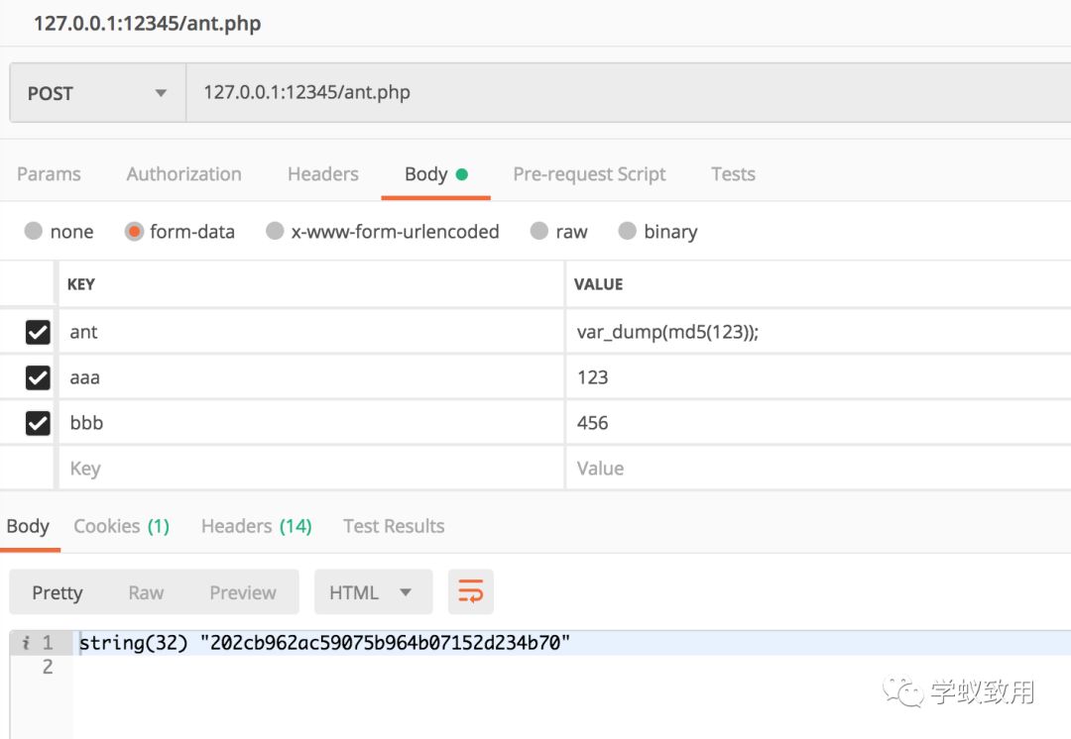1071x739 pixels.
Task: Switch to the Params tab
Action: click(x=49, y=174)
